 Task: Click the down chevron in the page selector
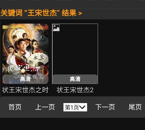tap(82, 107)
